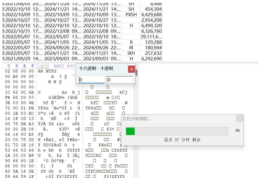This screenshot has width=259, height=178.
Task: Click the decimal input field in converter
Action: pos(120,79)
